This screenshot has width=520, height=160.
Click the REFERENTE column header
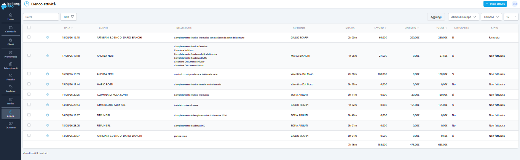point(299,28)
